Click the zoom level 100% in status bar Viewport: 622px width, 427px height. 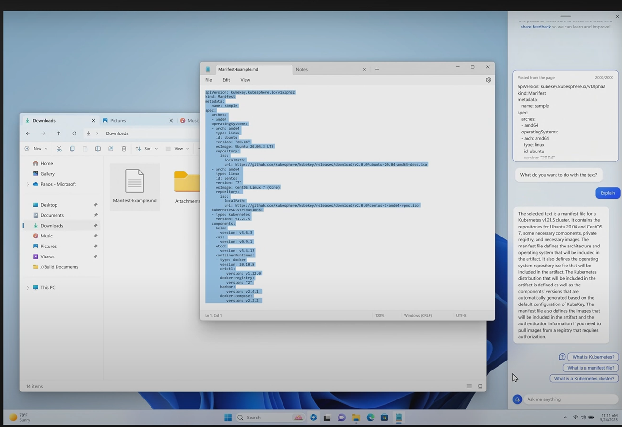(379, 315)
